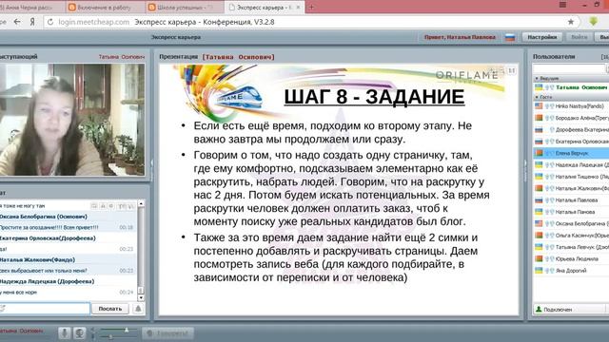Click chat sender Надежда Лядецкая (Дорофеева)
This screenshot has height=342, width=609.
coord(47,281)
